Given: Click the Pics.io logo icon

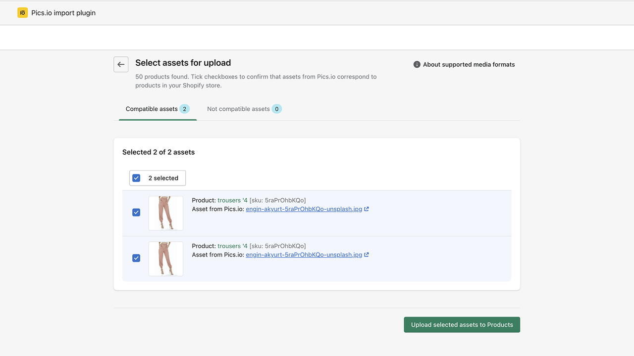Looking at the screenshot, I should tap(22, 12).
